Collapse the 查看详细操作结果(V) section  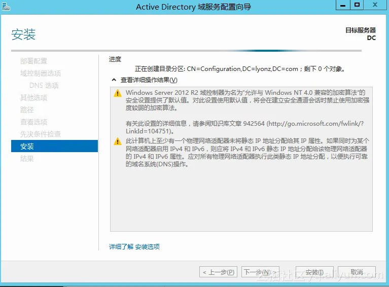pyautogui.click(x=114, y=80)
